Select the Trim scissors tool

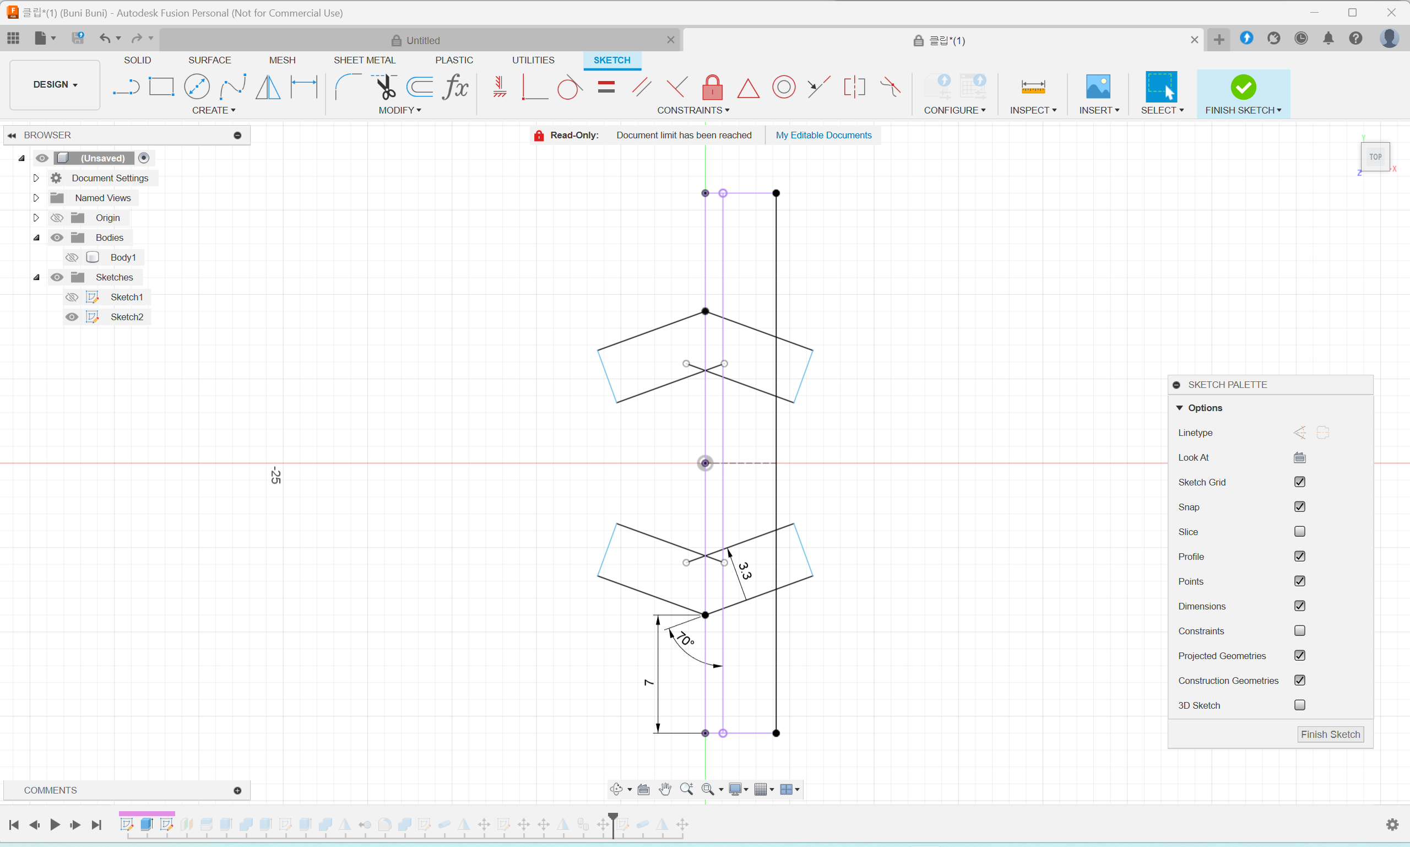click(x=386, y=87)
